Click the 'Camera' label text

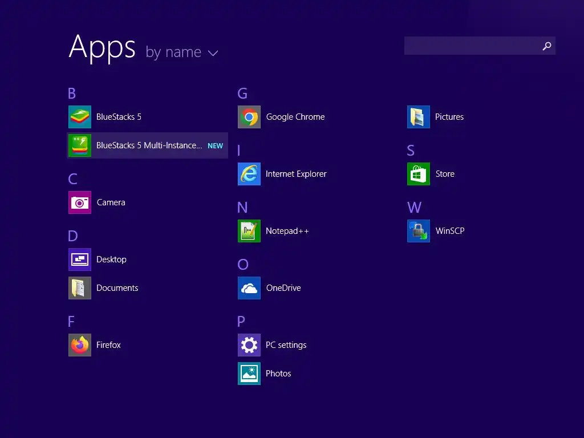tap(111, 202)
